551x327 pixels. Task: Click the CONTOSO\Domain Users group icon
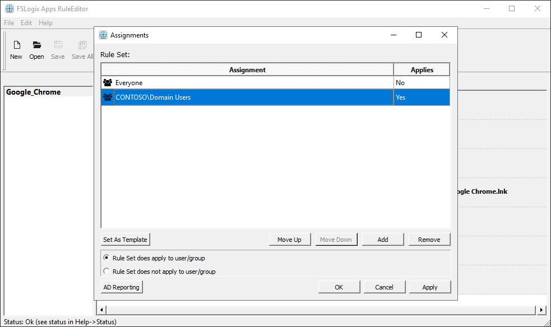click(108, 97)
